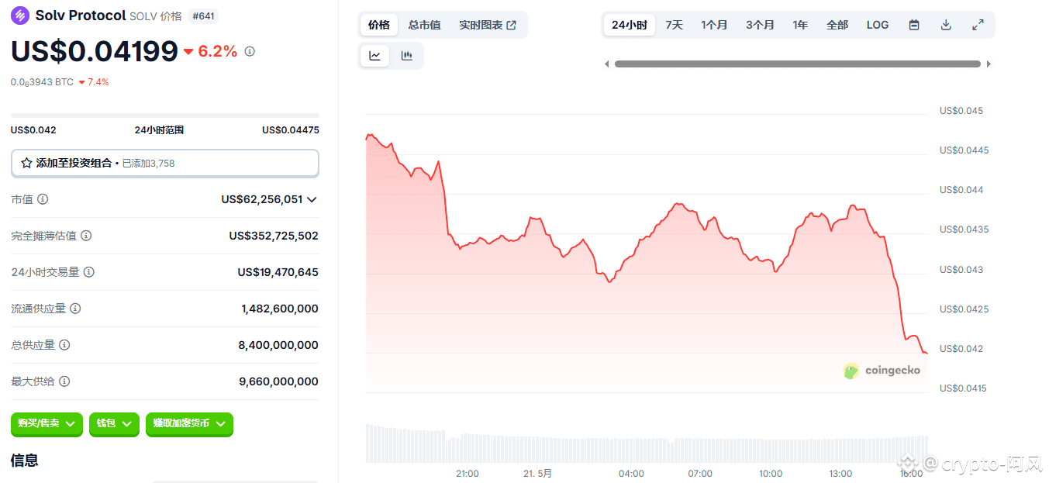Click the US$352,725,502 valuation value
1049x483 pixels.
[x=274, y=236]
